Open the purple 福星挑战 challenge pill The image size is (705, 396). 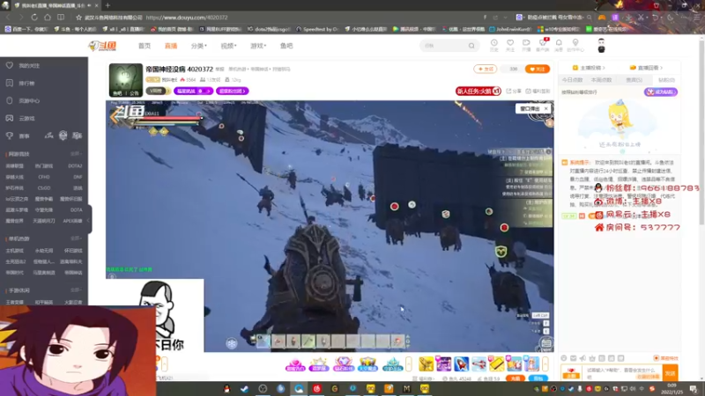click(x=193, y=92)
